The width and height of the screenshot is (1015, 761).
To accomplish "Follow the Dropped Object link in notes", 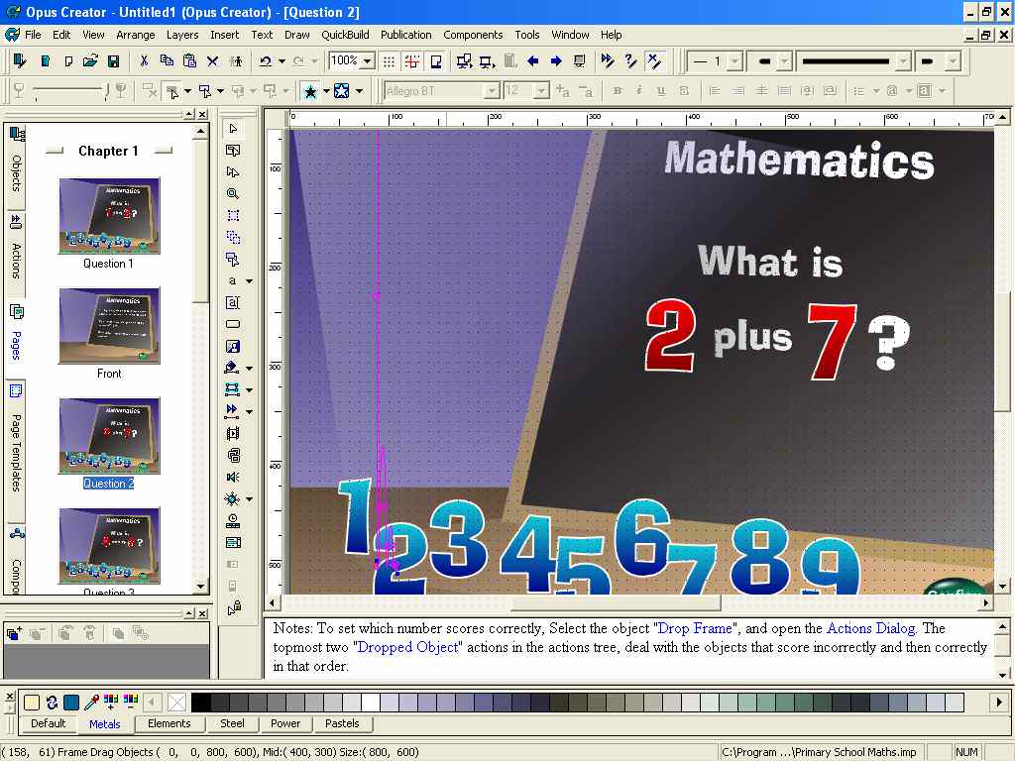I will coord(407,647).
